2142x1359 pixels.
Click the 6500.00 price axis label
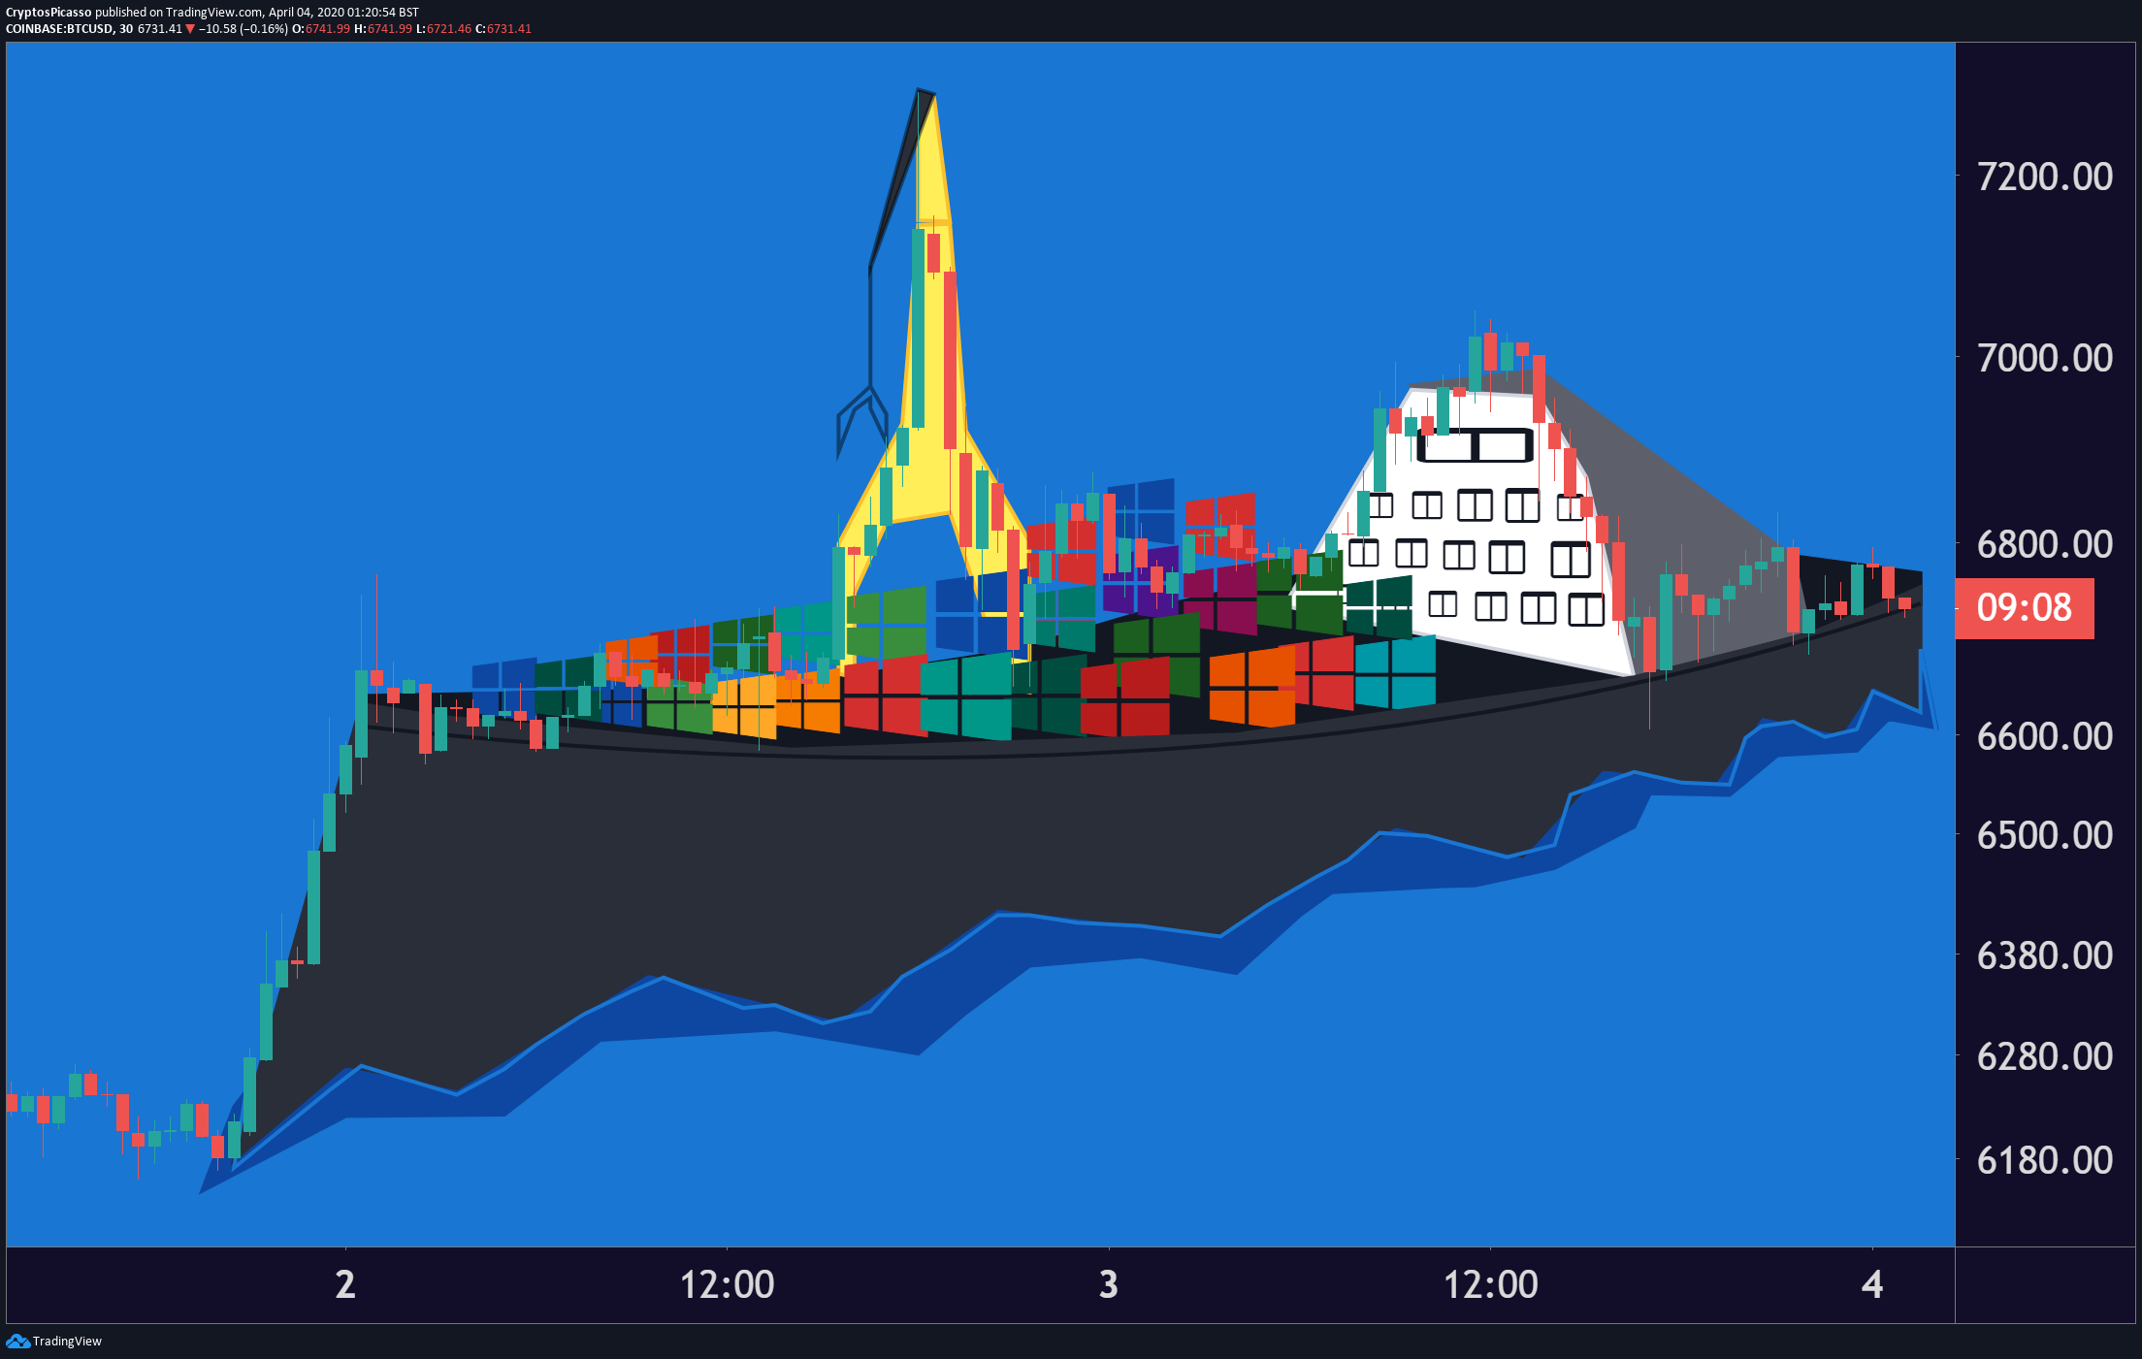(x=2045, y=835)
